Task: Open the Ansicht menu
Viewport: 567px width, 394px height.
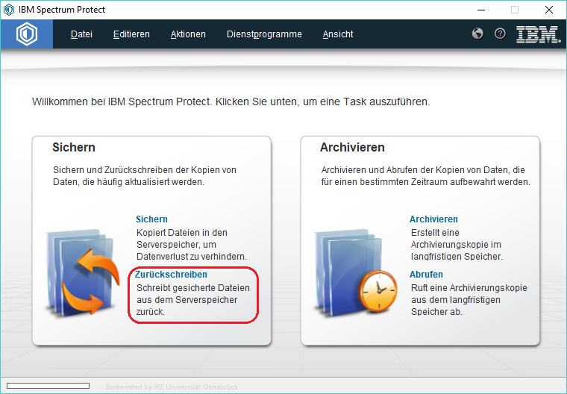Action: 338,34
